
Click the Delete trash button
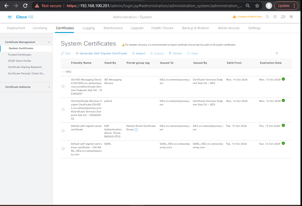[175, 53]
